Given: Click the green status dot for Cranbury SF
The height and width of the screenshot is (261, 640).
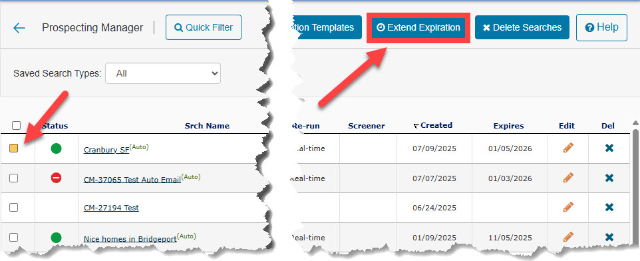Looking at the screenshot, I should pyautogui.click(x=57, y=148).
